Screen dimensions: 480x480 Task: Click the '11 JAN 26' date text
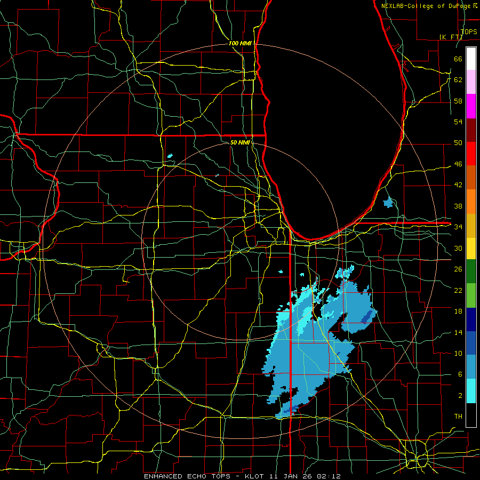(291, 476)
